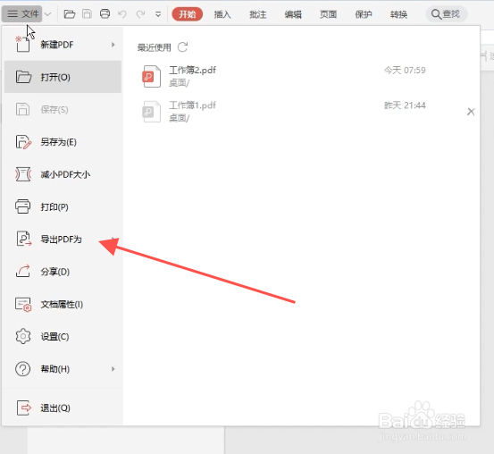The width and height of the screenshot is (494, 454).
Task: Click the printer icon in quick toolbar
Action: (x=105, y=14)
